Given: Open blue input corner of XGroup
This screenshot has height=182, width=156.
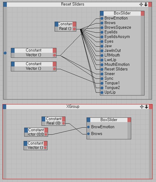Looking at the screenshot, I should [4, 107].
